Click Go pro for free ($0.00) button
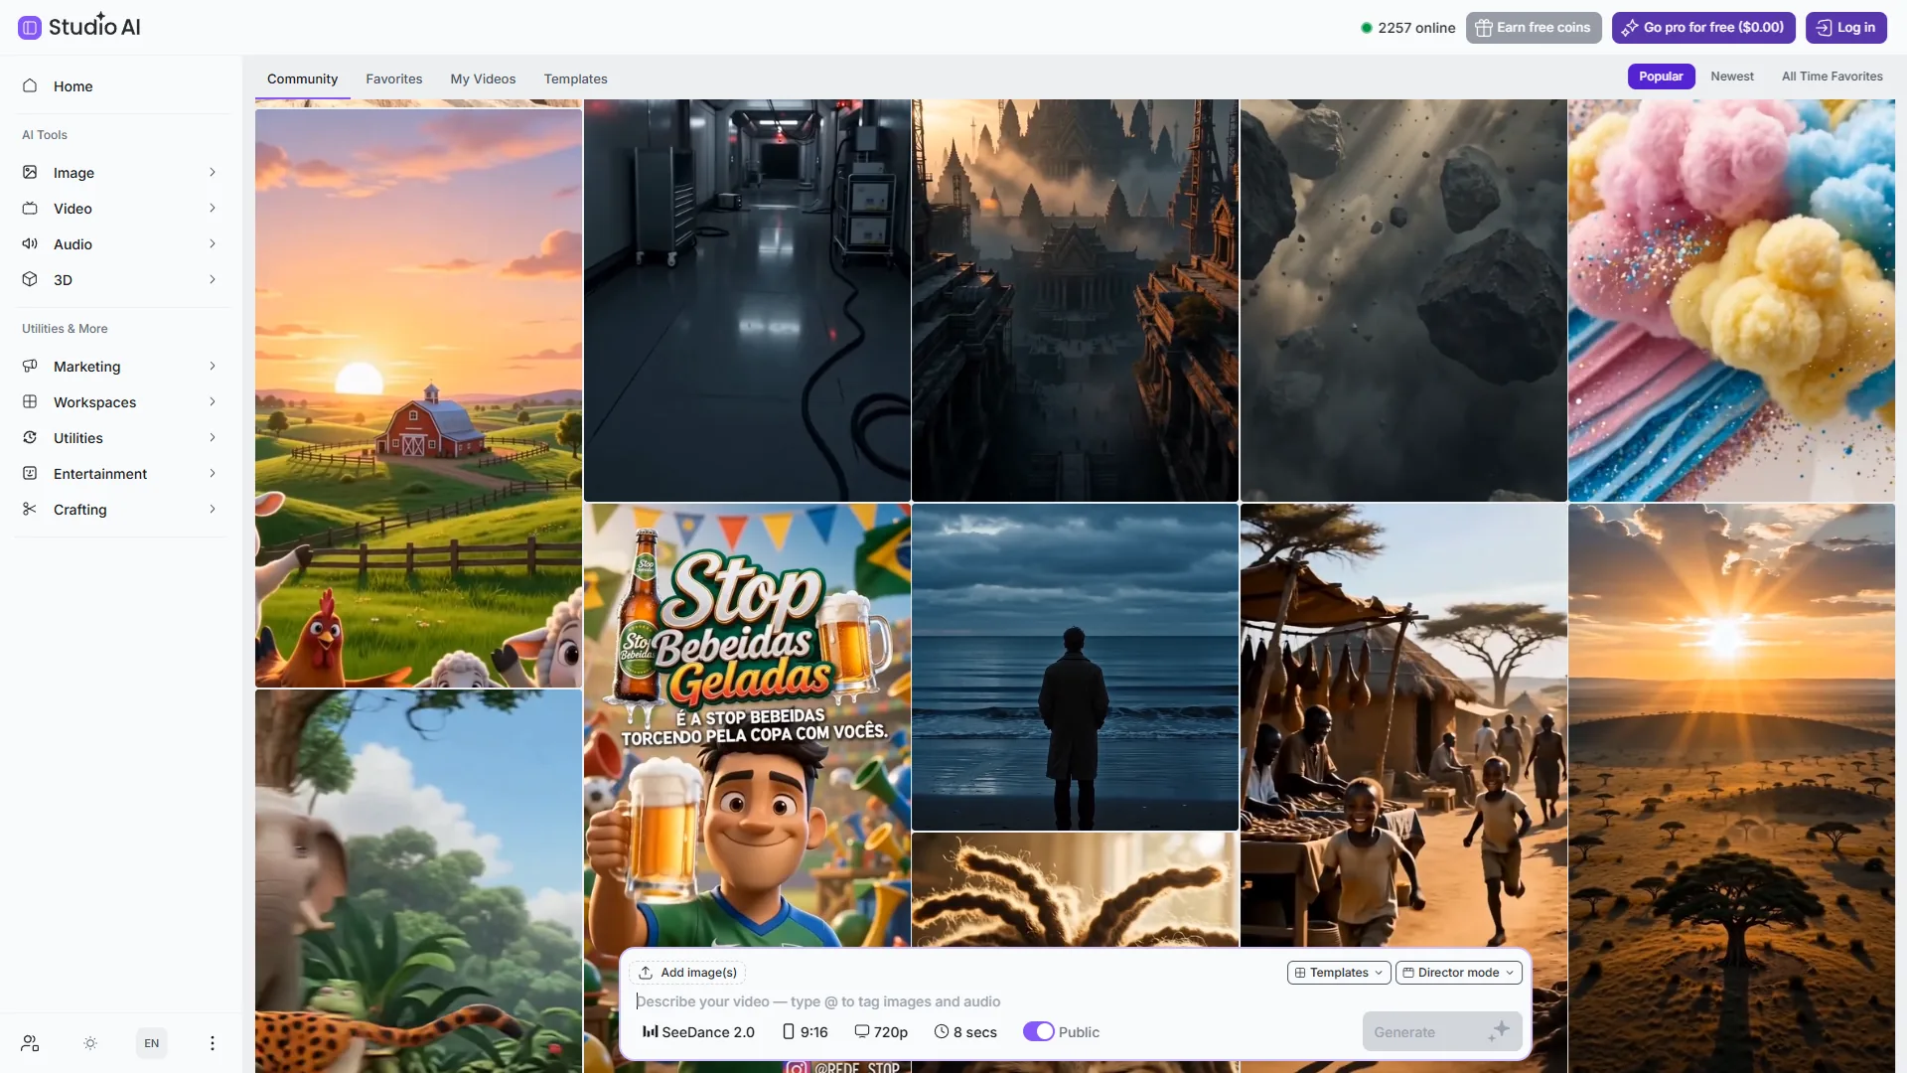1907x1073 pixels. 1703,28
